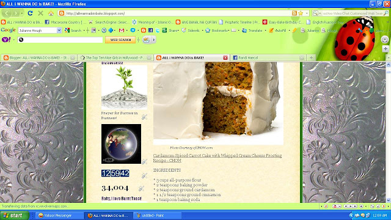The width and height of the screenshot is (391, 220).
Task: Switch to the Blogger: ALL i WANNA DO tab
Action: click(x=39, y=57)
